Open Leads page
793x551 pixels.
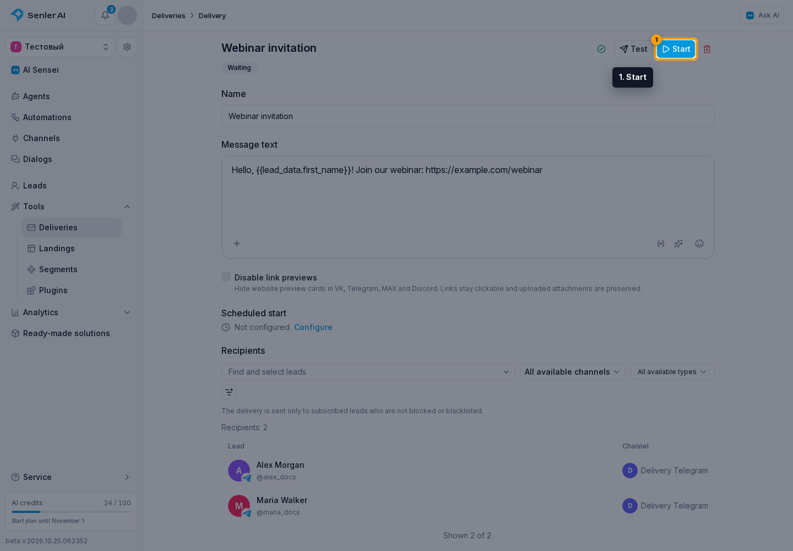[x=71, y=186]
